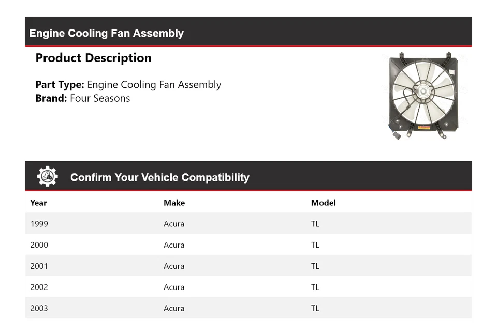Click the Model column header
Image resolution: width=497 pixels, height=335 pixels.
[323, 203]
